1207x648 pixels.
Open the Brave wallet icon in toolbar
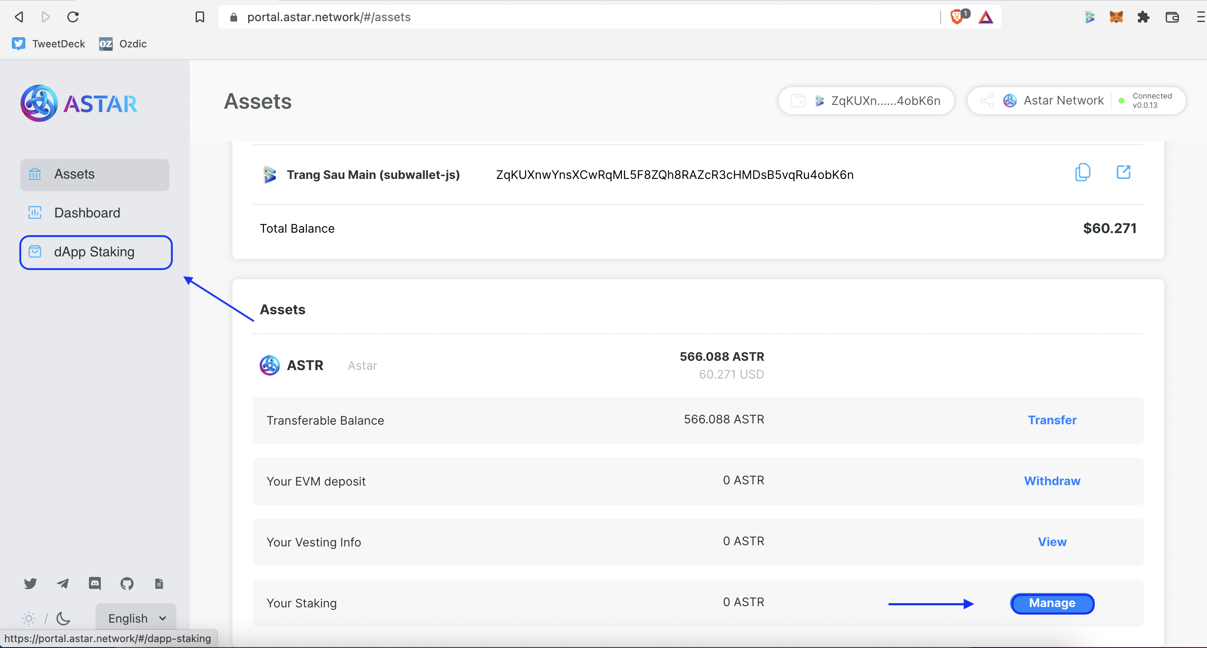[1172, 17]
